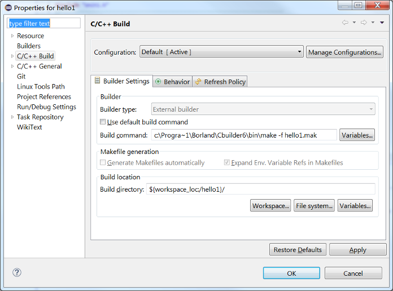
Task: Click the Restore Defaults button
Action: pyautogui.click(x=298, y=249)
